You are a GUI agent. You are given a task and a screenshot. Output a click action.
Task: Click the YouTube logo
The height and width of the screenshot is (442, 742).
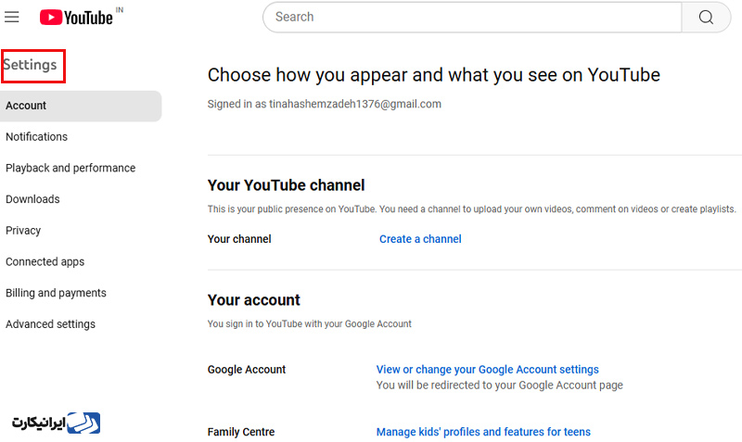click(76, 18)
